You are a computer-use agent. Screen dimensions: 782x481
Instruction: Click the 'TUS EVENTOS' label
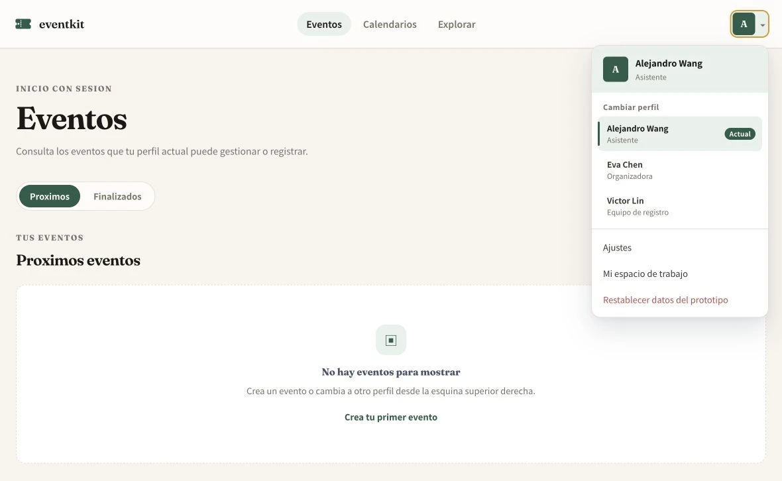point(50,238)
